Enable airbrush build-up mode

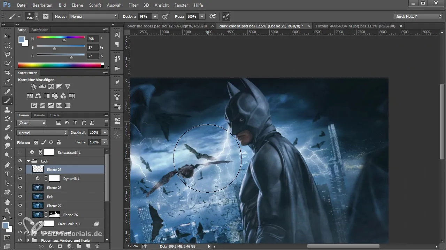click(212, 16)
